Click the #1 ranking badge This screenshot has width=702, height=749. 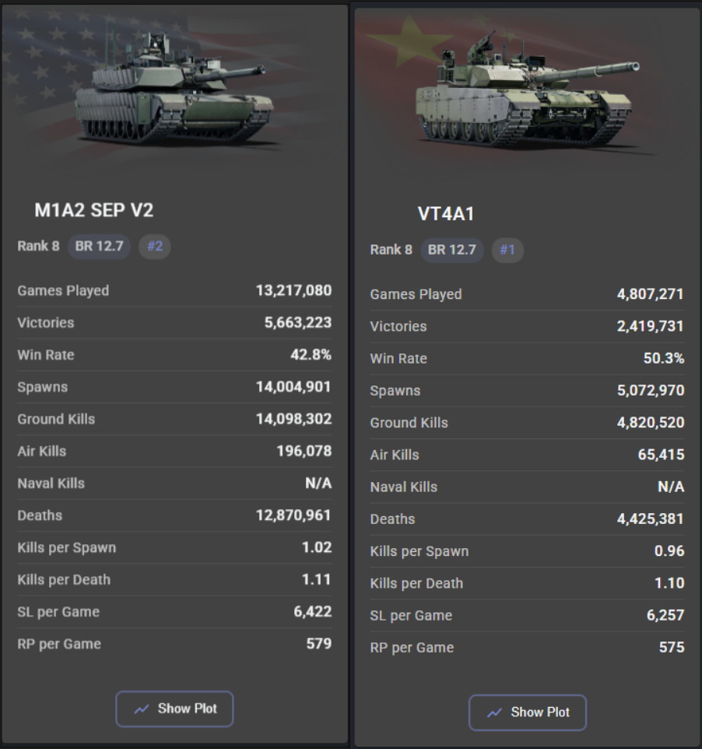pos(507,250)
